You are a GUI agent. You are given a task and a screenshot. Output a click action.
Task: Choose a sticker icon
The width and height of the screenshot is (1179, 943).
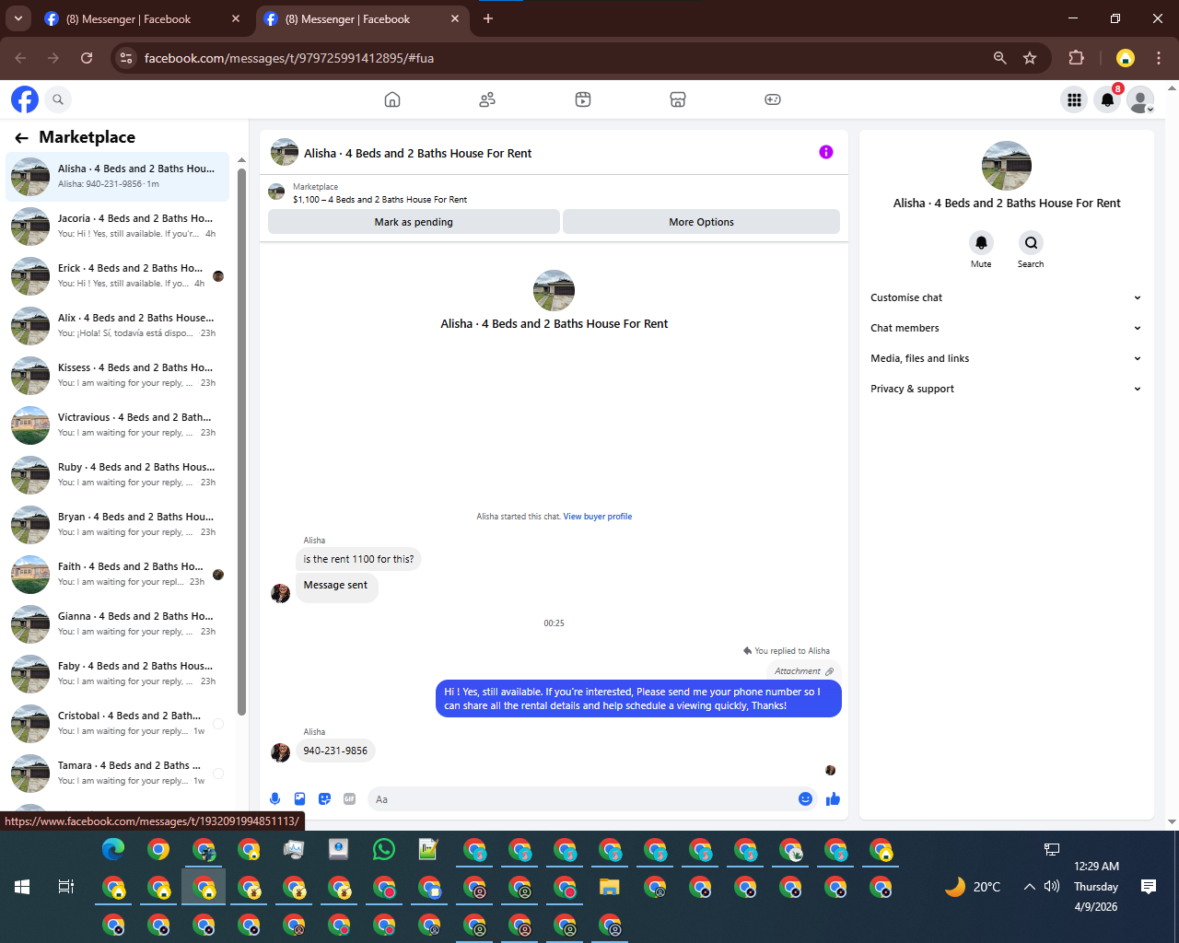click(324, 798)
